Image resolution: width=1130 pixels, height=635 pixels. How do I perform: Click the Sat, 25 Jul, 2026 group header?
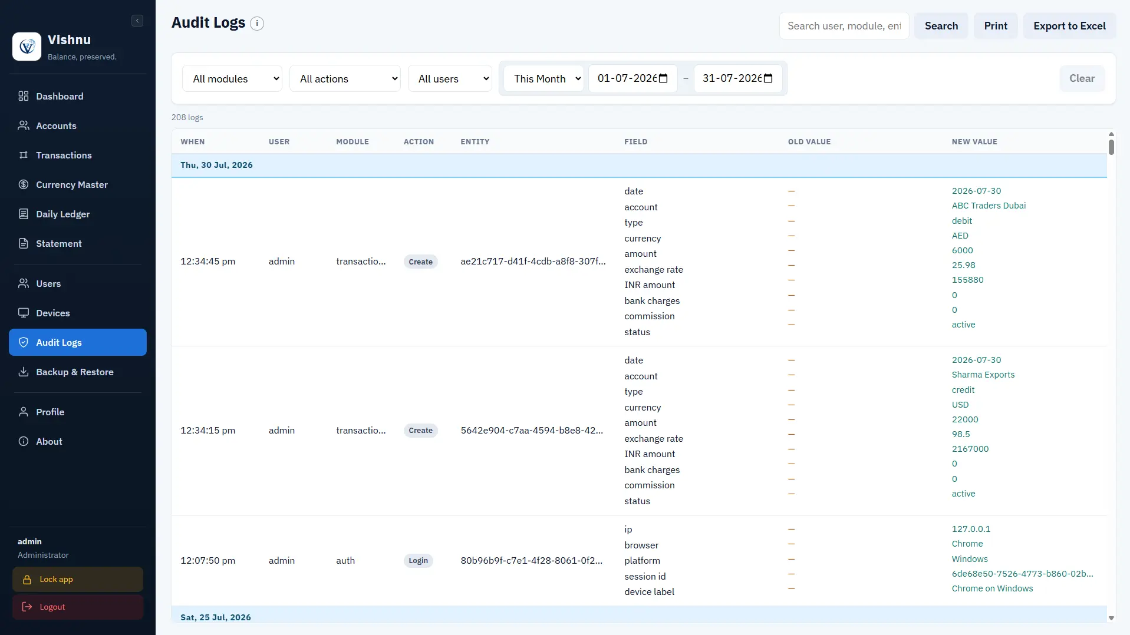(x=639, y=616)
